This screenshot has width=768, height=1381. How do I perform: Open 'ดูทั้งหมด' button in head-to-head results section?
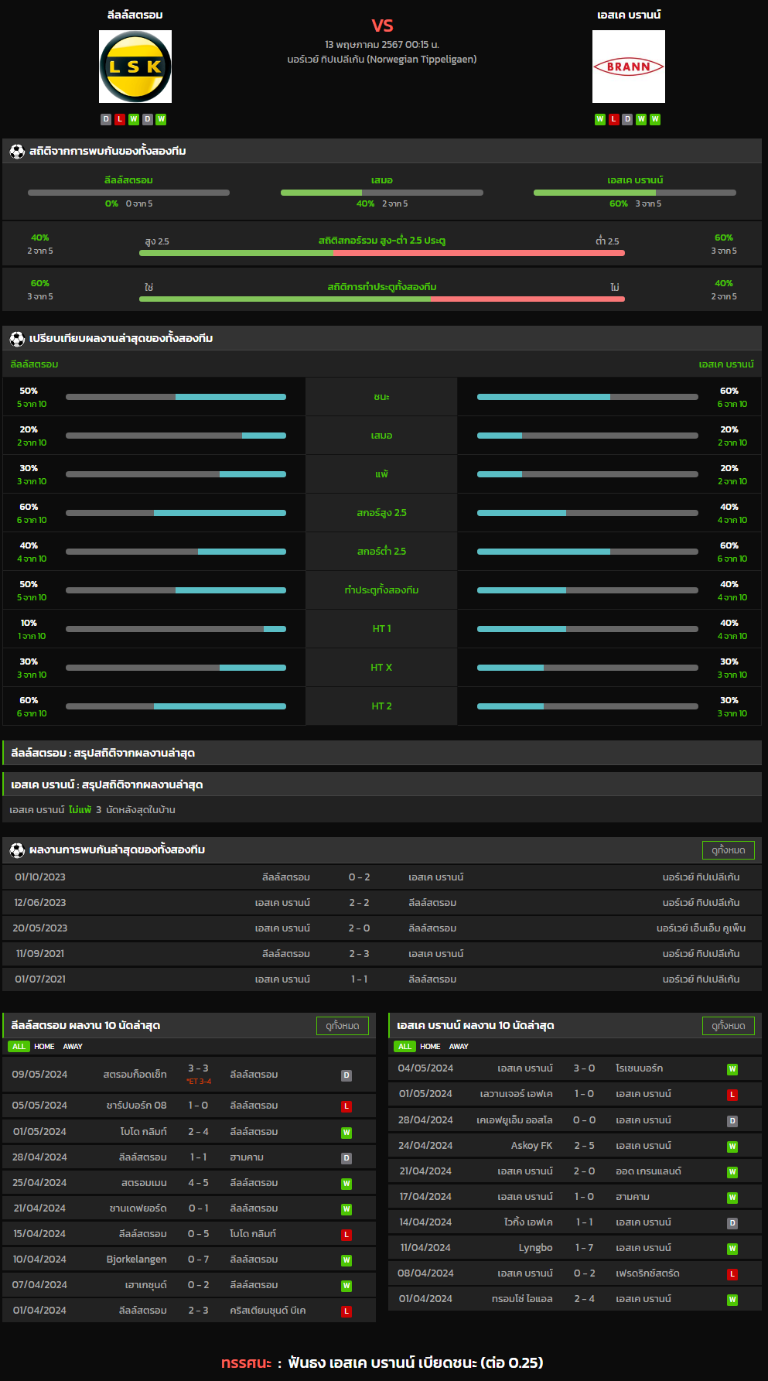pyautogui.click(x=729, y=850)
